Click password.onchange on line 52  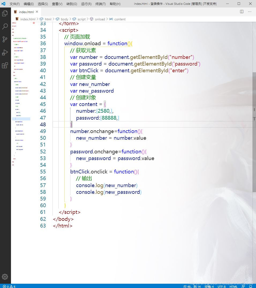click(94, 152)
